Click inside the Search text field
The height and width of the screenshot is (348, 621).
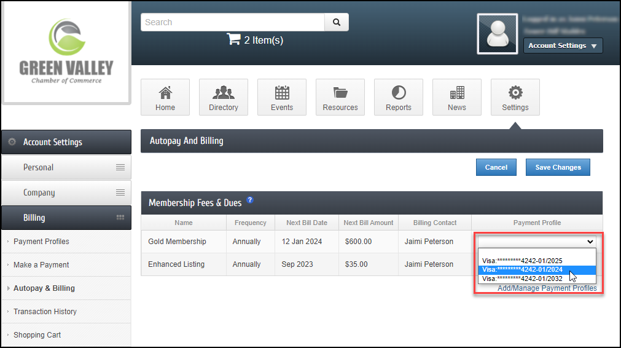tap(232, 22)
